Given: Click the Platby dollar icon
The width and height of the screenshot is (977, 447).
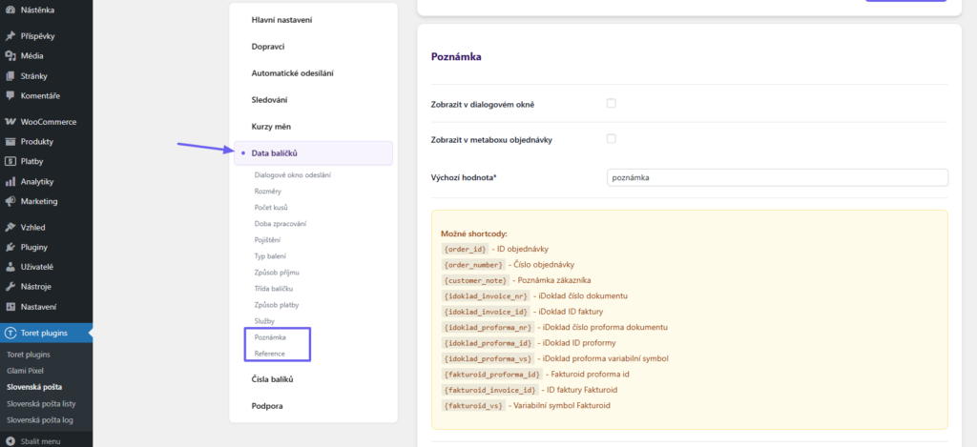Looking at the screenshot, I should (10, 161).
